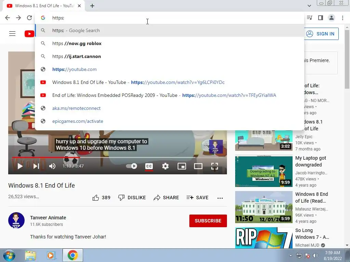Click the red SUBSCRIBE button
The image size is (350, 262).
(208, 221)
